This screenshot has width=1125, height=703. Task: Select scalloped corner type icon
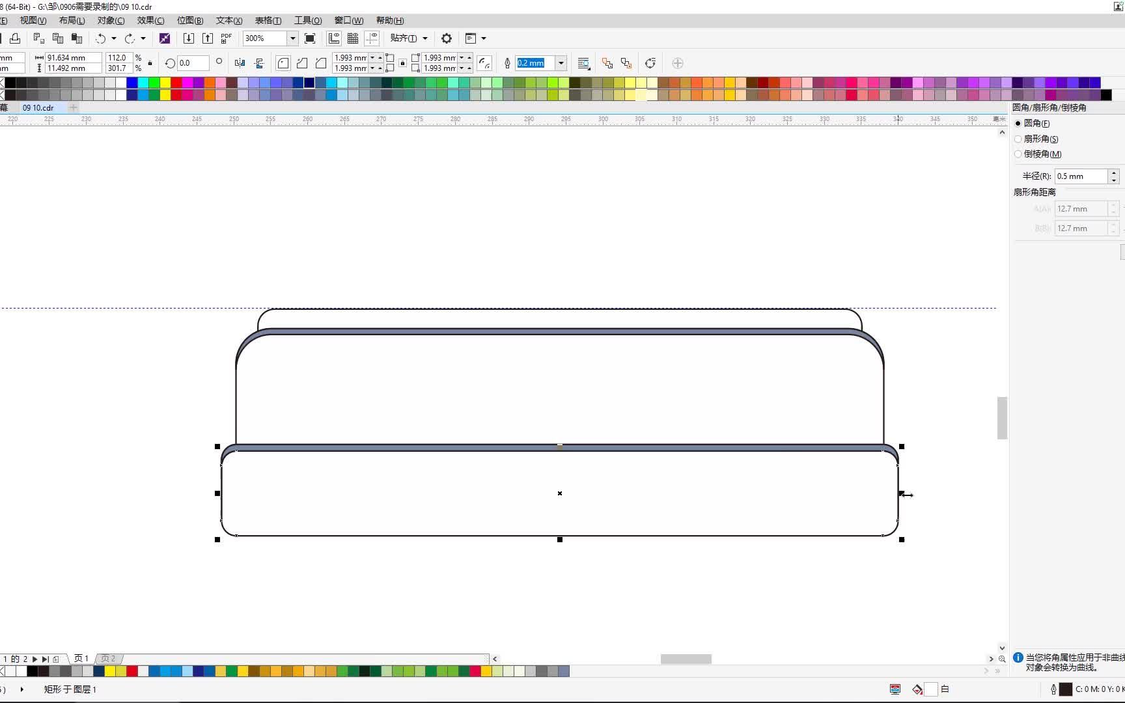click(x=302, y=63)
